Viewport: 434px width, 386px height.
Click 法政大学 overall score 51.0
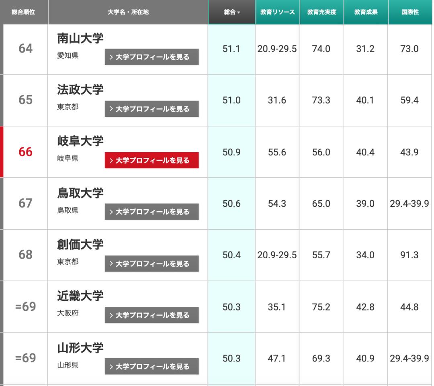click(x=231, y=100)
